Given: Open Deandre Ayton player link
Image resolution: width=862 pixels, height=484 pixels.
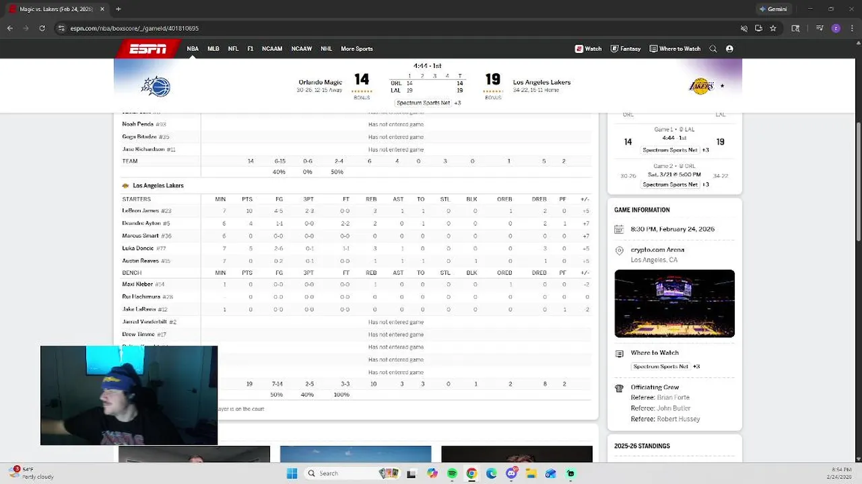Looking at the screenshot, I should tap(141, 223).
